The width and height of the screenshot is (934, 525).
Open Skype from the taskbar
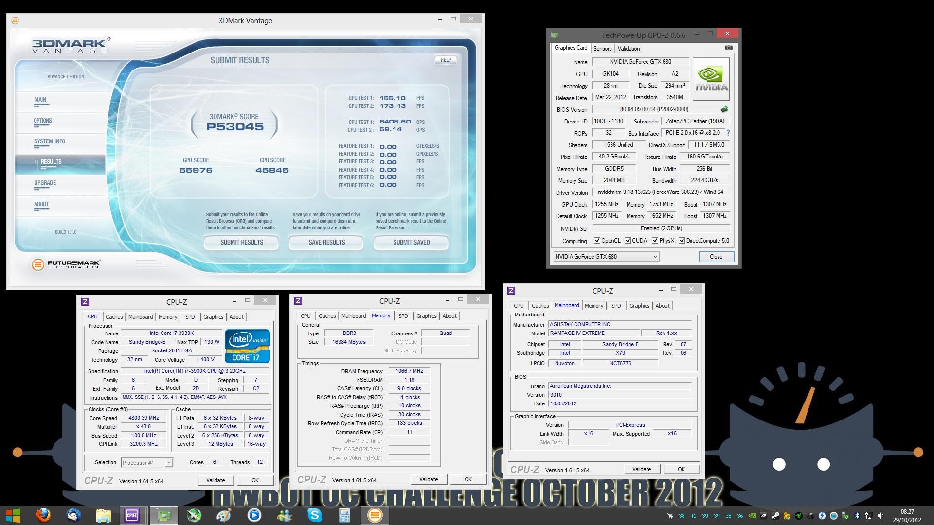(x=315, y=515)
